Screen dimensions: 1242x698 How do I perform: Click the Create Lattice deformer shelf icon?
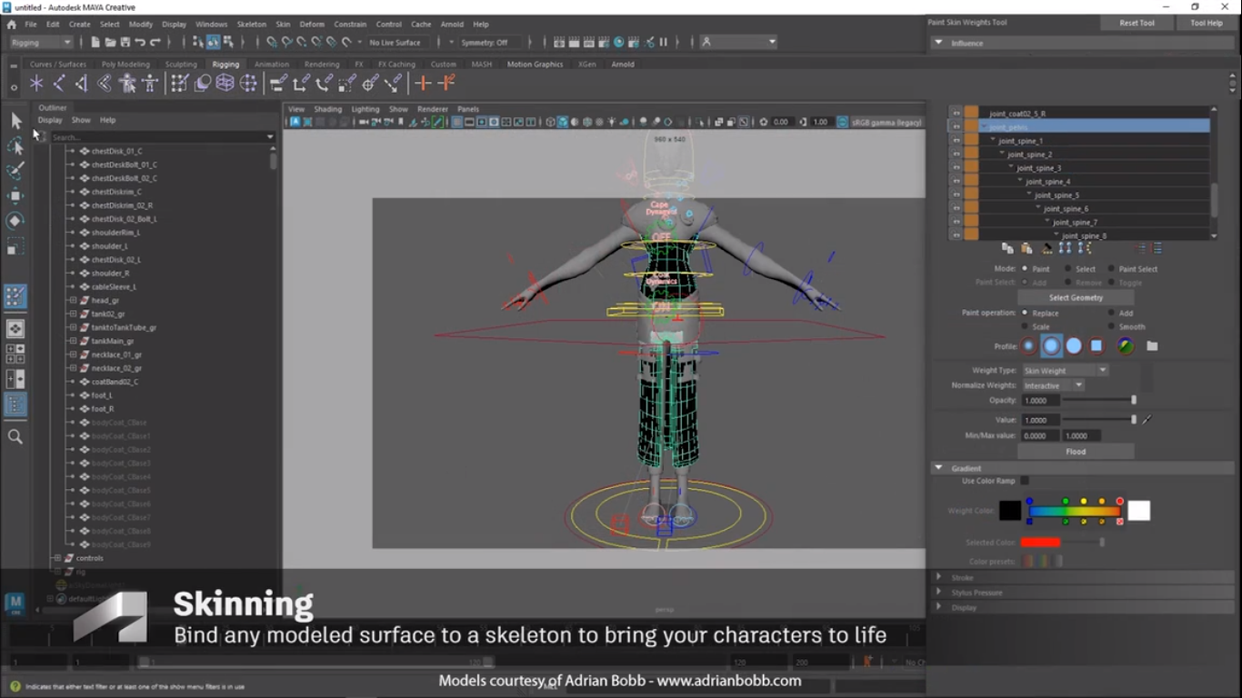point(225,84)
